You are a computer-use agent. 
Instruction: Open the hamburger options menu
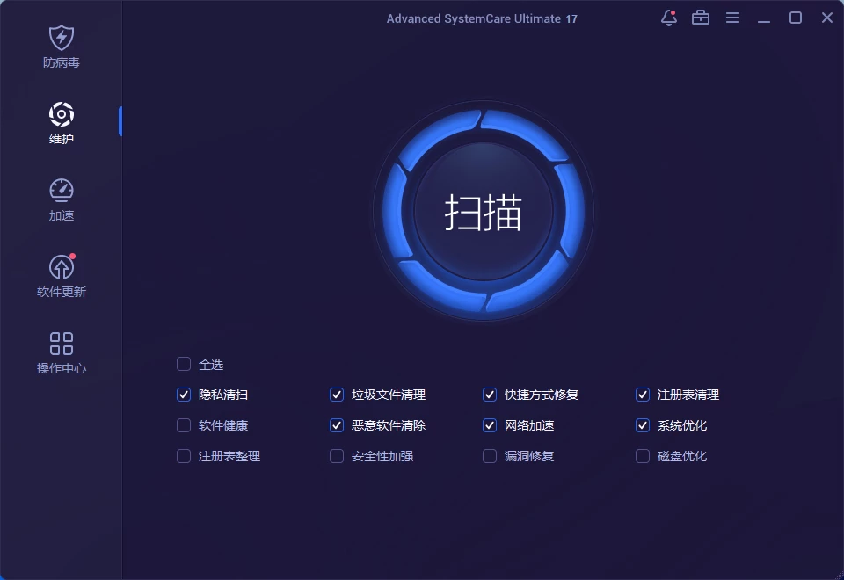tap(732, 18)
